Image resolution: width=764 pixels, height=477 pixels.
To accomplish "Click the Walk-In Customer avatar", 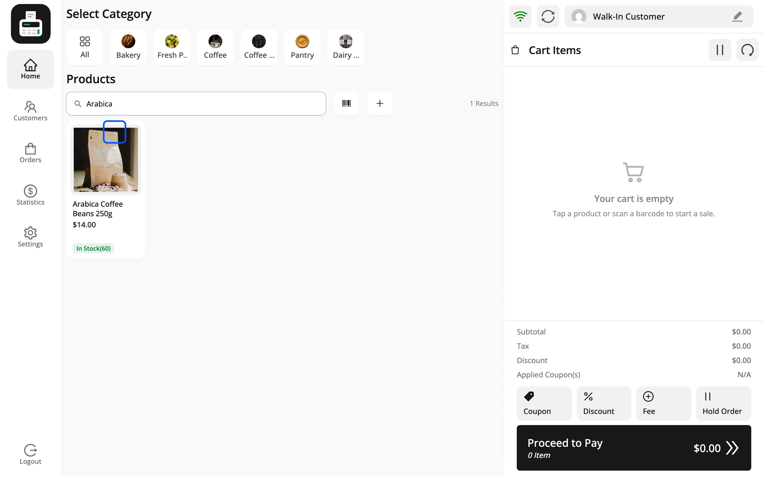I will point(579,16).
